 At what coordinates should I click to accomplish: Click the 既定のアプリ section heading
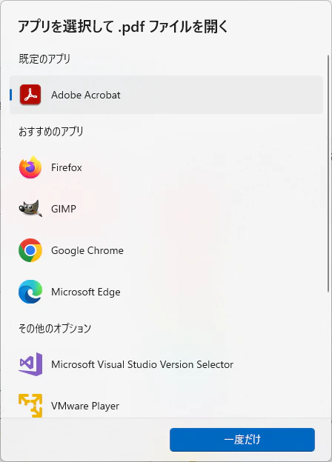(x=44, y=59)
